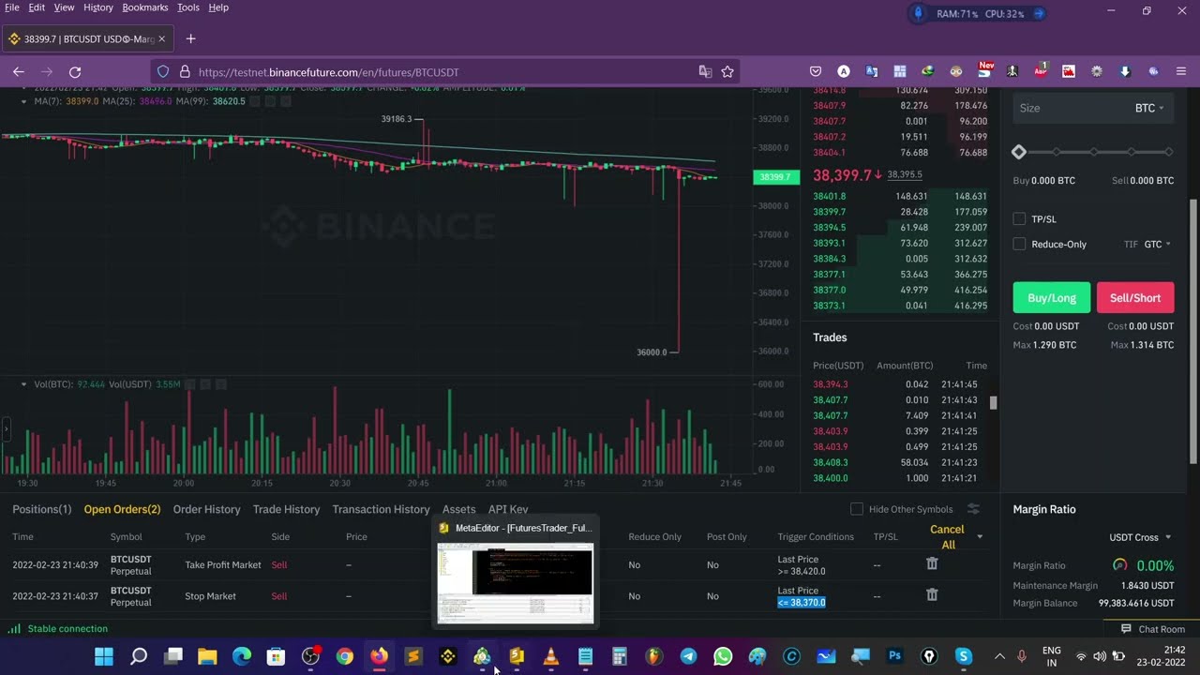
Task: Close the BTCUSDT browser tab
Action: (161, 38)
